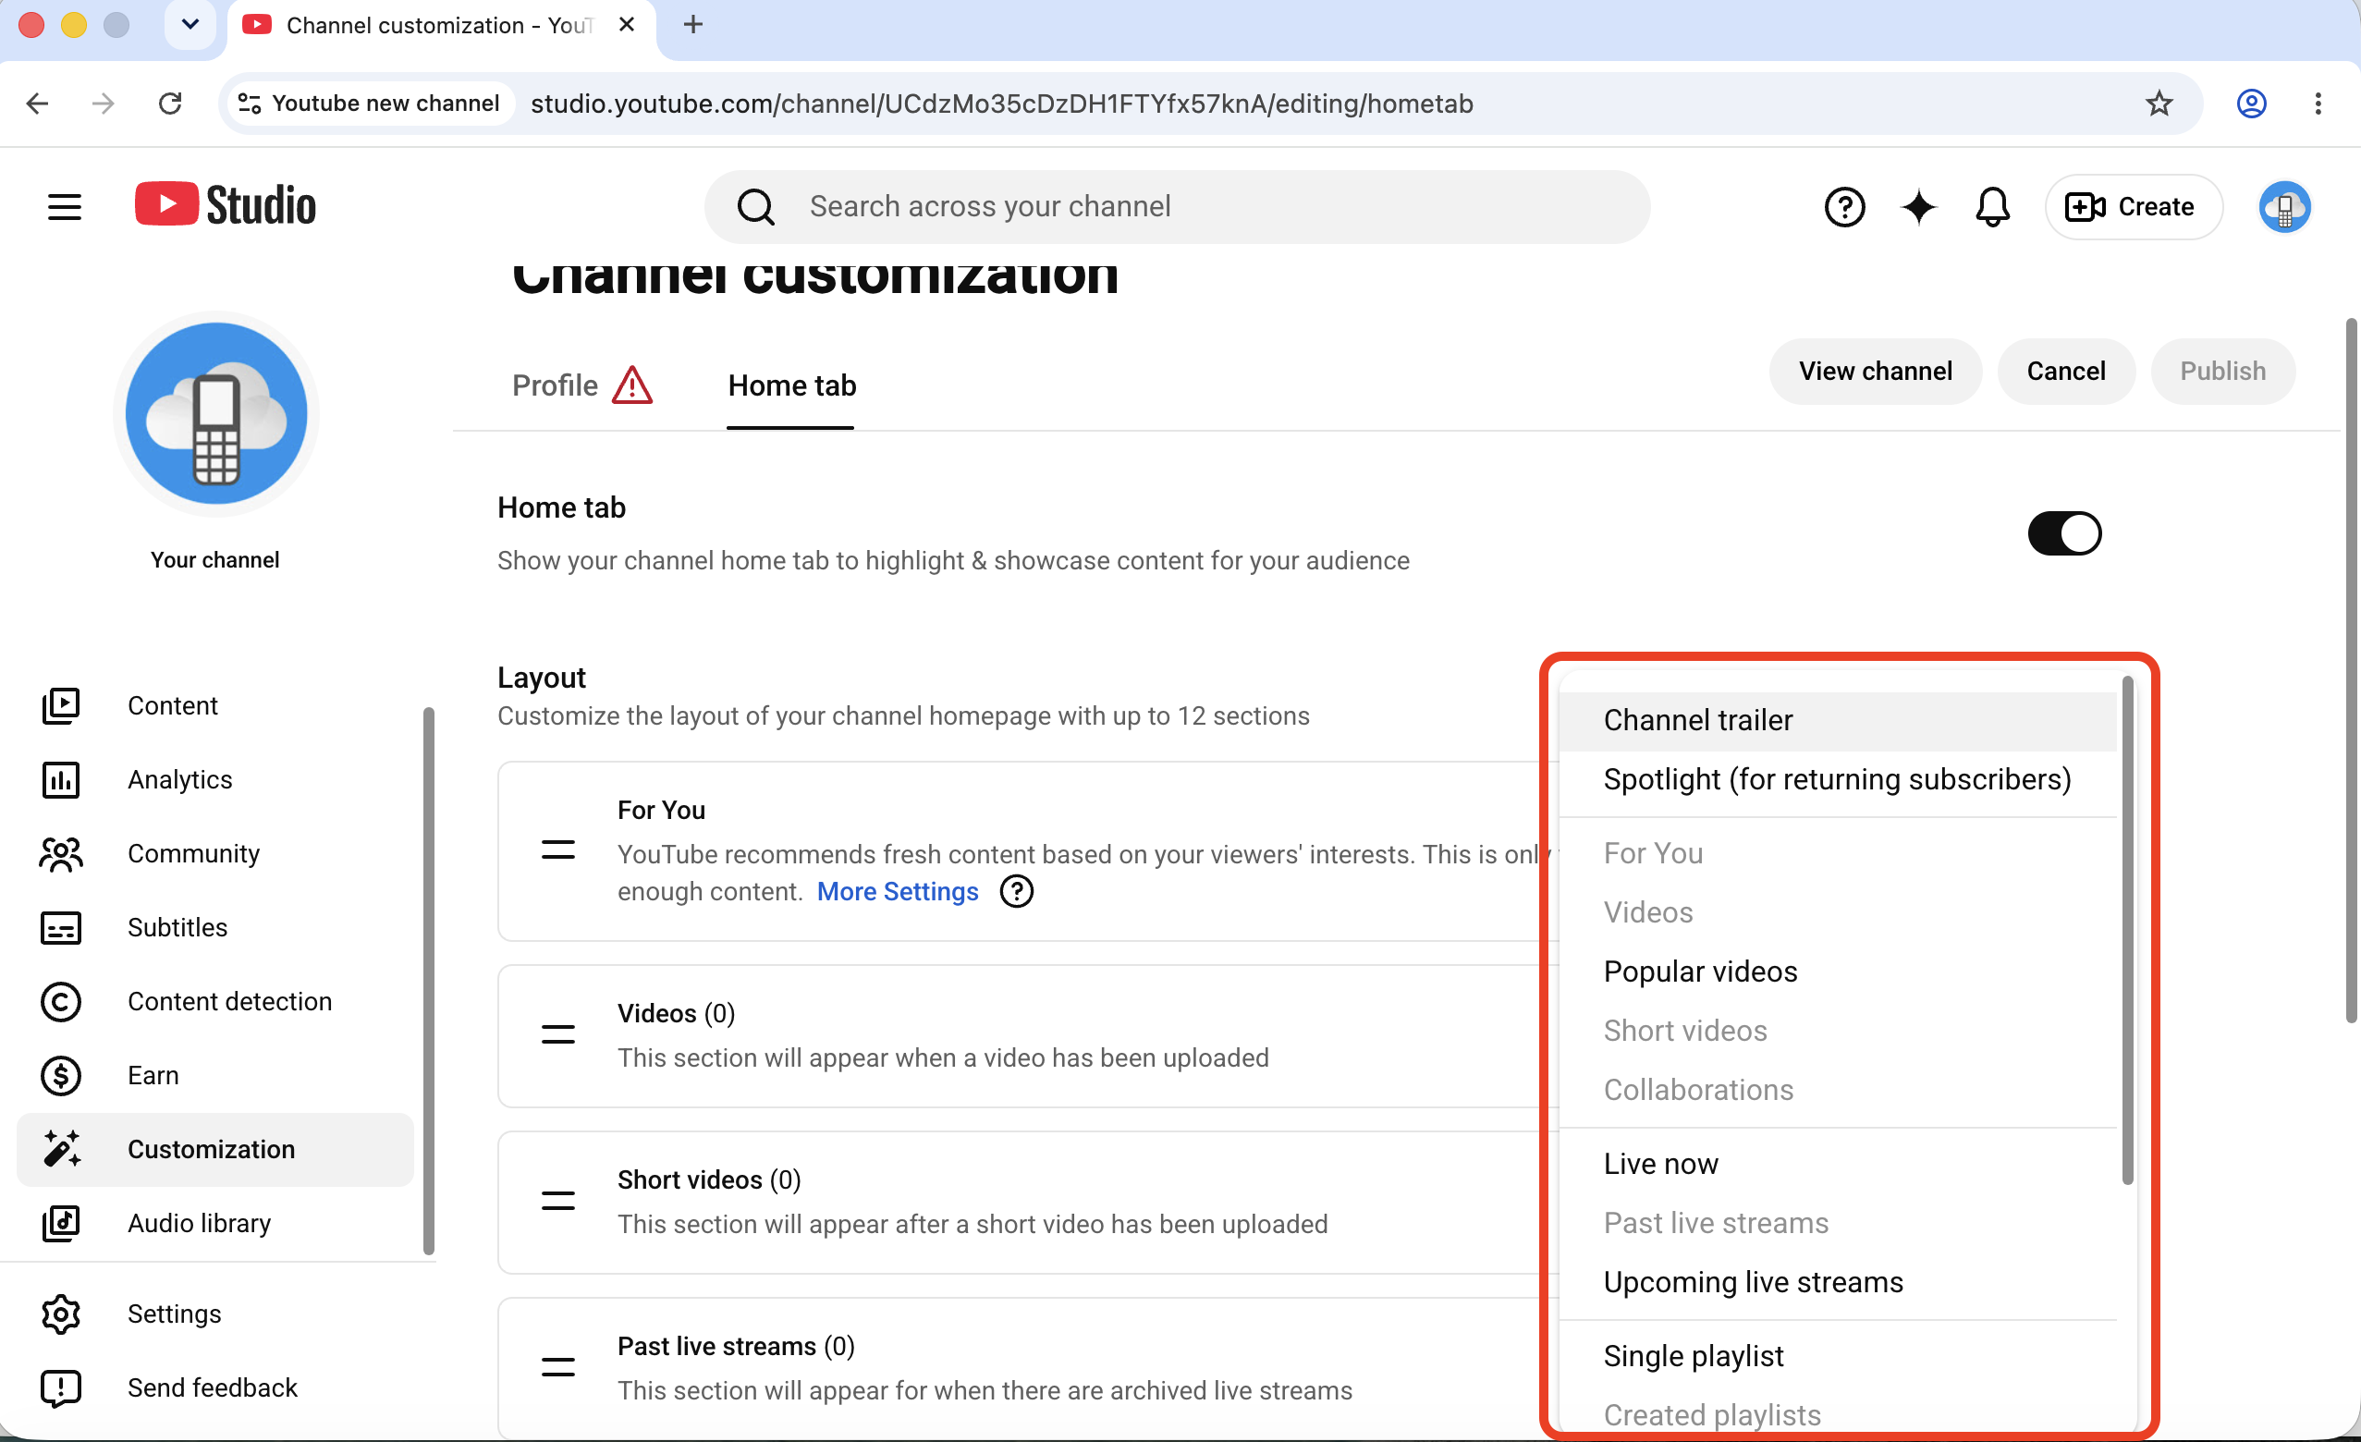Select Single playlist in the menu

coord(1838,1356)
